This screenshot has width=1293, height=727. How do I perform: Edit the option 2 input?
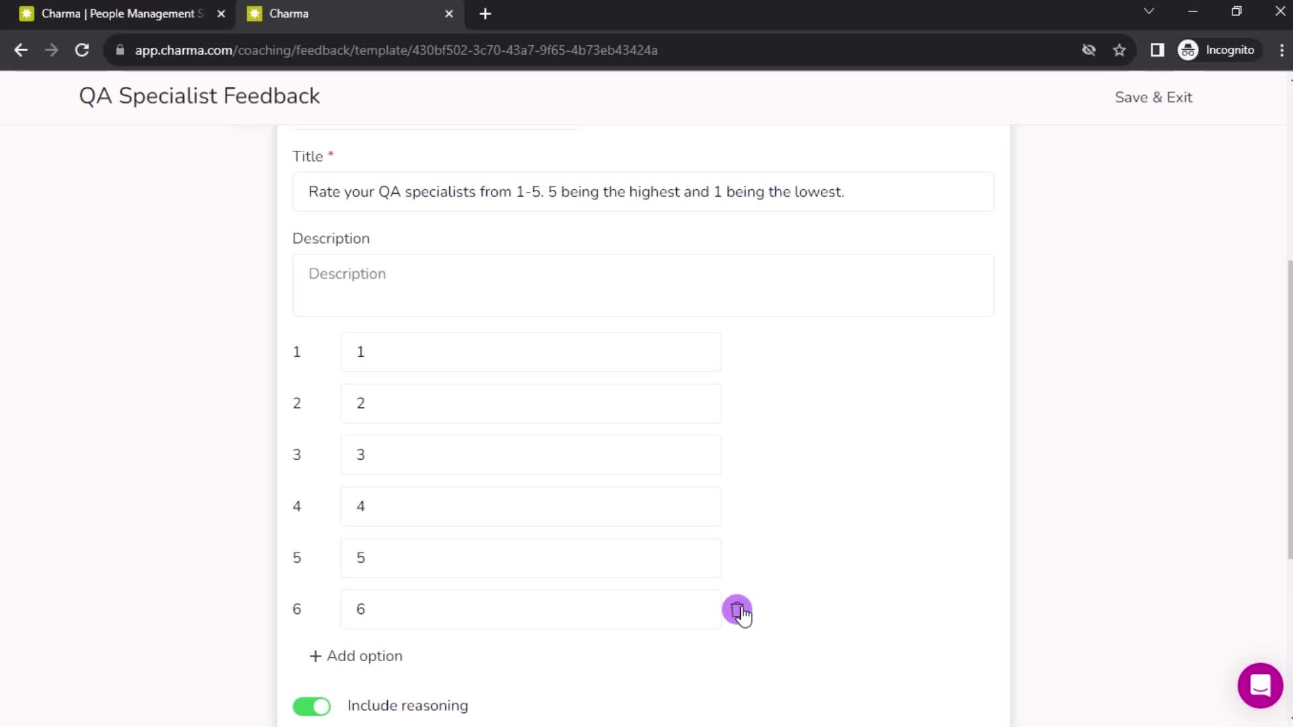point(531,403)
